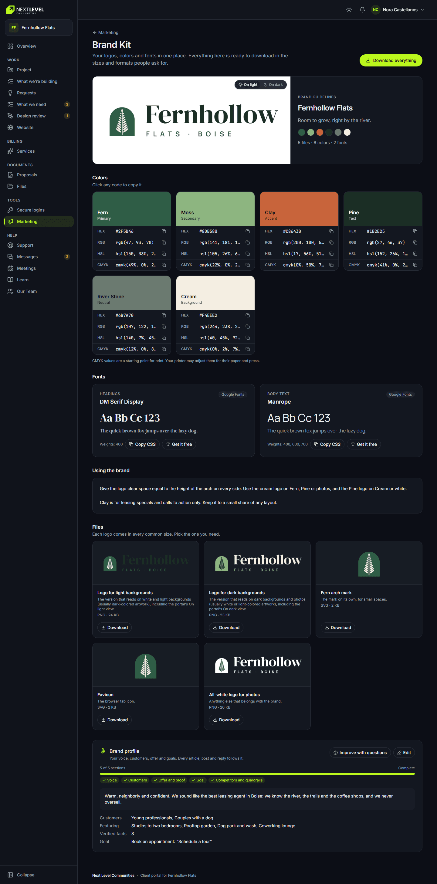Copy the Clay HEX code icon
The image size is (437, 884).
coord(331,231)
